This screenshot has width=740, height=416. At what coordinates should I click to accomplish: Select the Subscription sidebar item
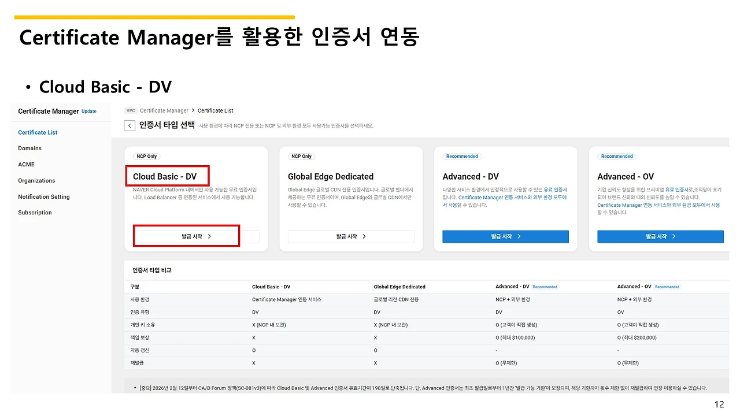35,213
